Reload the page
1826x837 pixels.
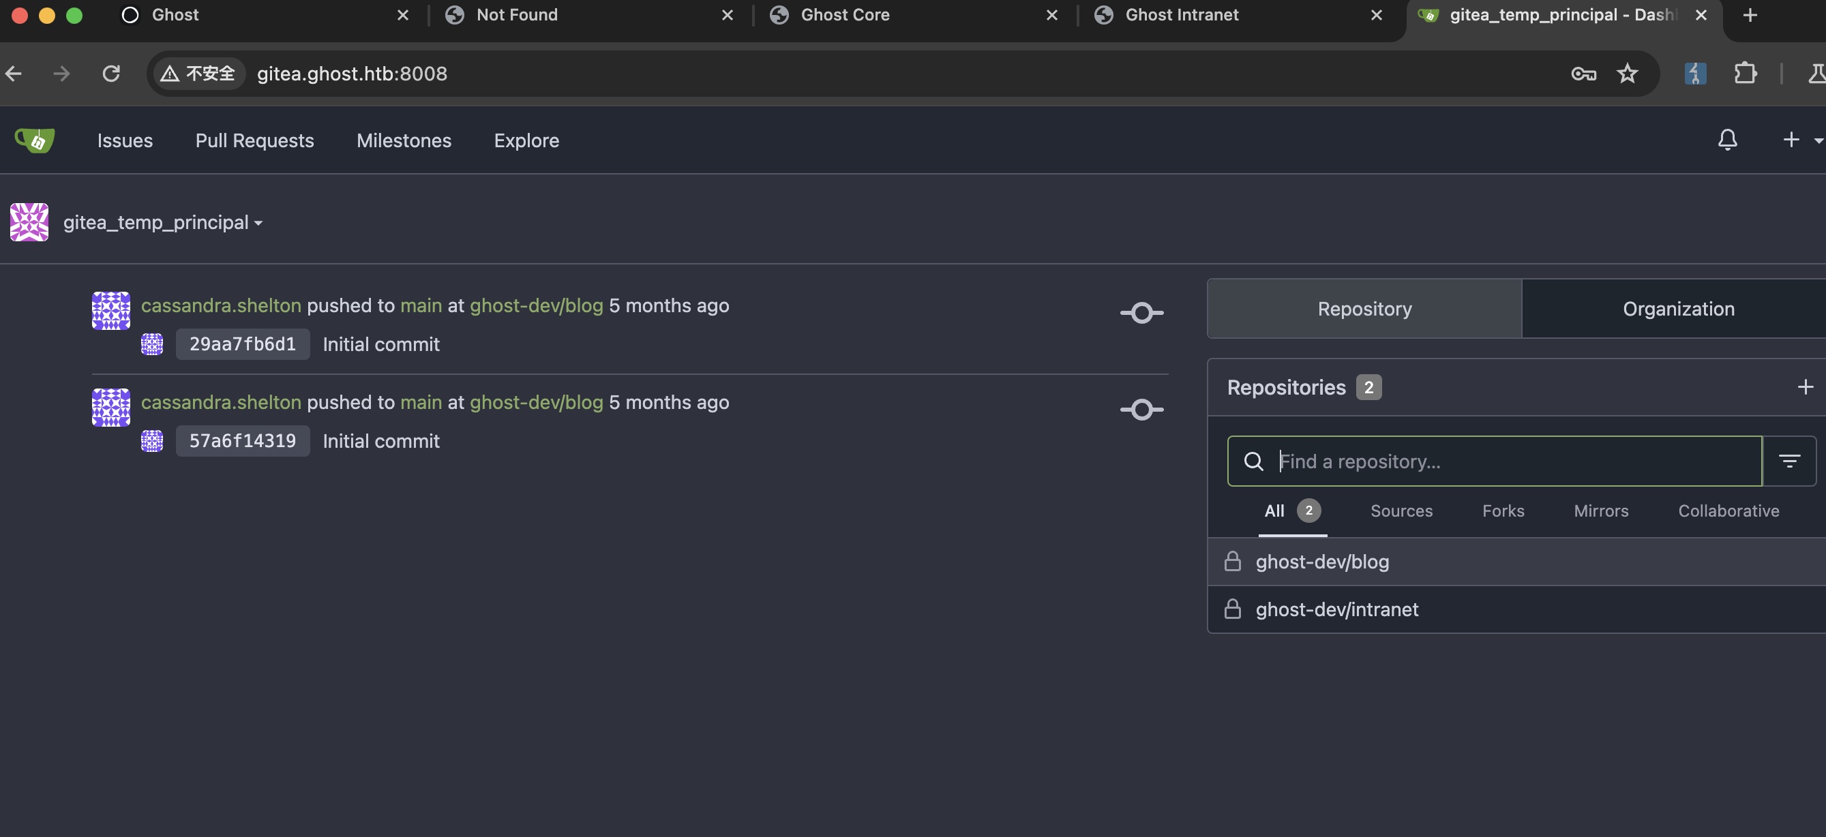pos(111,74)
